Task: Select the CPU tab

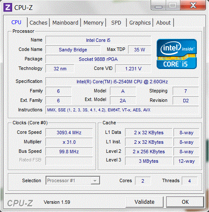Action: tap(16, 22)
